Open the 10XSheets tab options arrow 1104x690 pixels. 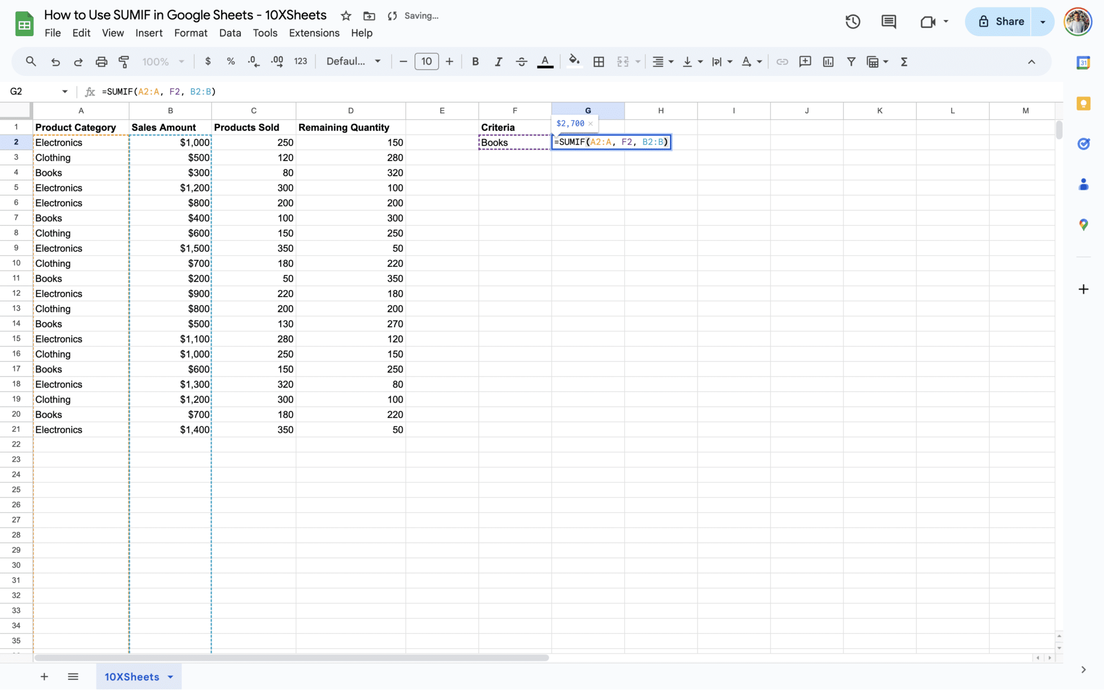(170, 677)
